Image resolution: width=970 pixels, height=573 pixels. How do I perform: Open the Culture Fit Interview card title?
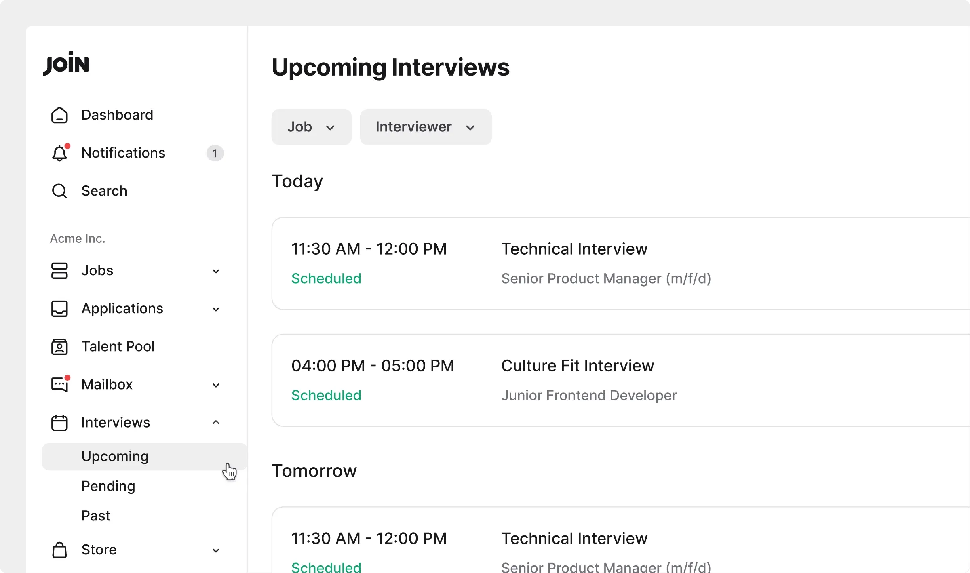[578, 366]
